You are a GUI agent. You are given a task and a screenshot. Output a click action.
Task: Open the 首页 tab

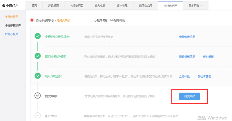coord(34,5)
